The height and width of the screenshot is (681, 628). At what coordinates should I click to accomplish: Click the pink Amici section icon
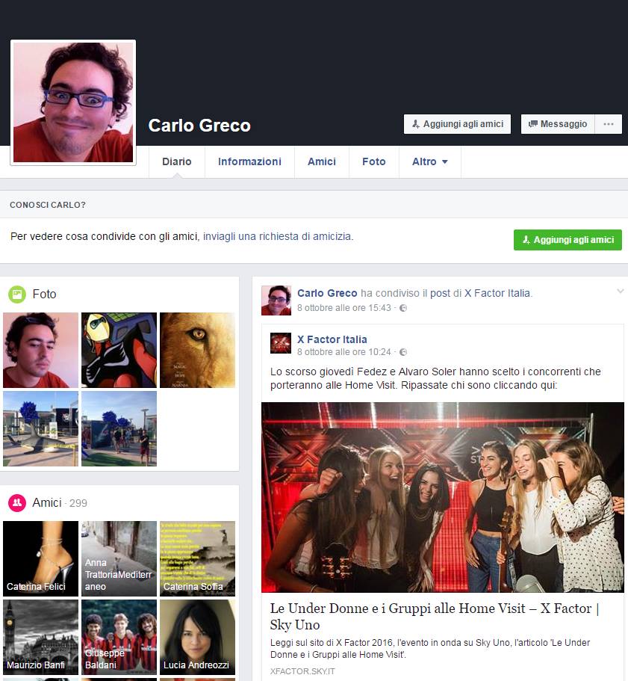tap(17, 503)
